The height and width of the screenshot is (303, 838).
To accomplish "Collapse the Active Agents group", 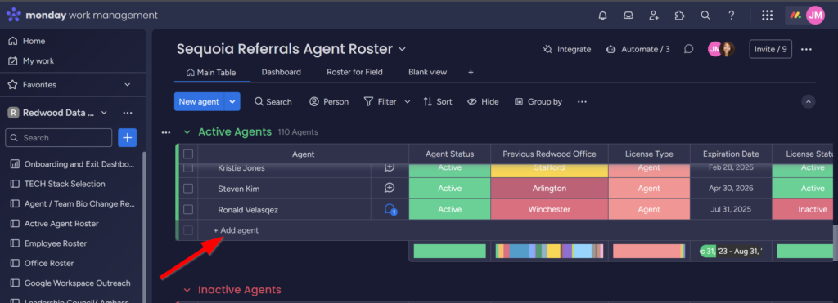I will [x=187, y=131].
